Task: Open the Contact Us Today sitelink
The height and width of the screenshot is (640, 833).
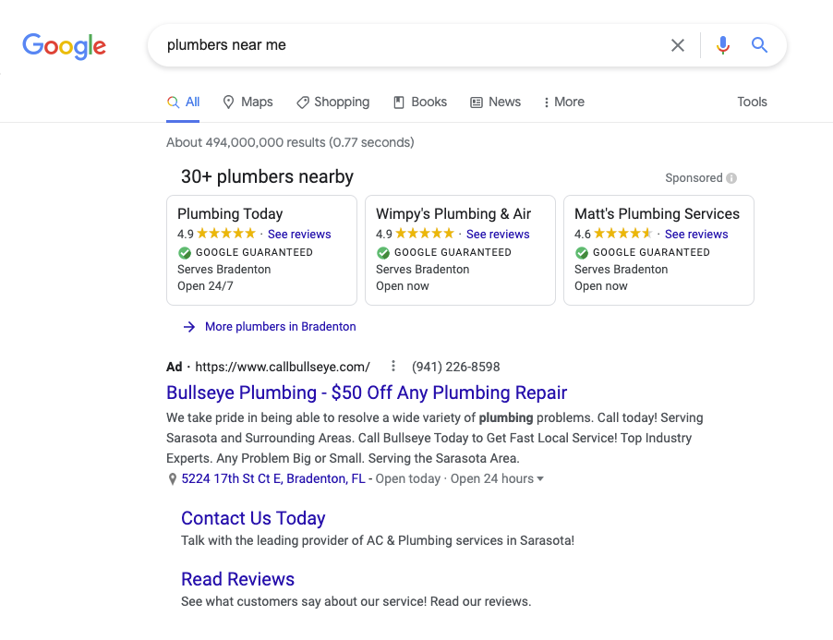Action: tap(253, 518)
